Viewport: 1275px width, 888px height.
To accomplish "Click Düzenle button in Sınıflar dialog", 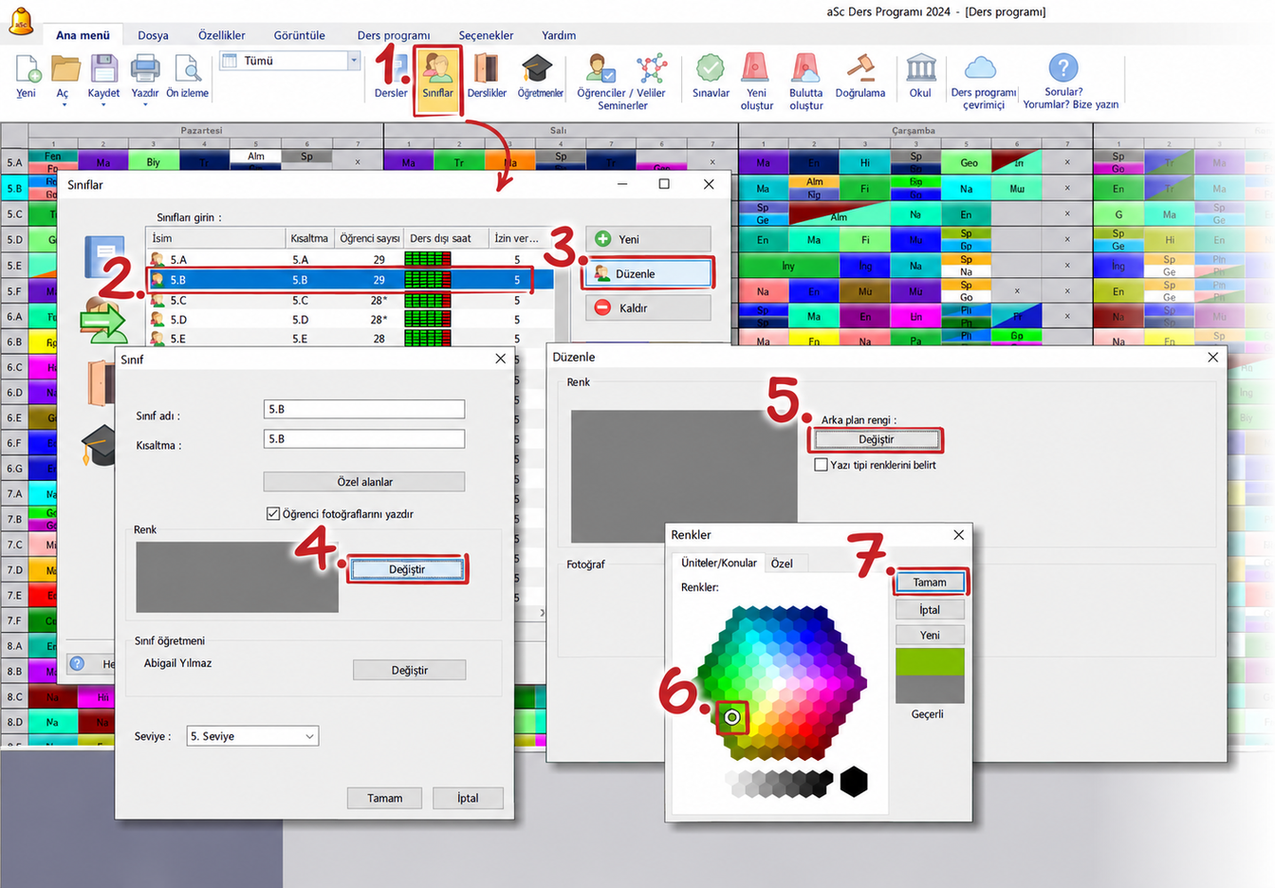I will pyautogui.click(x=648, y=274).
